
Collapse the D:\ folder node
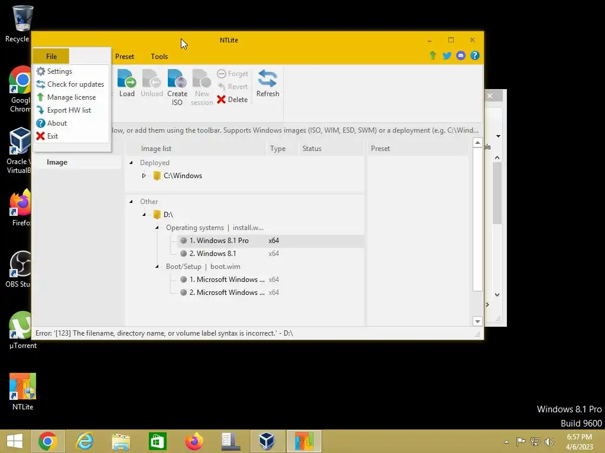click(x=144, y=215)
